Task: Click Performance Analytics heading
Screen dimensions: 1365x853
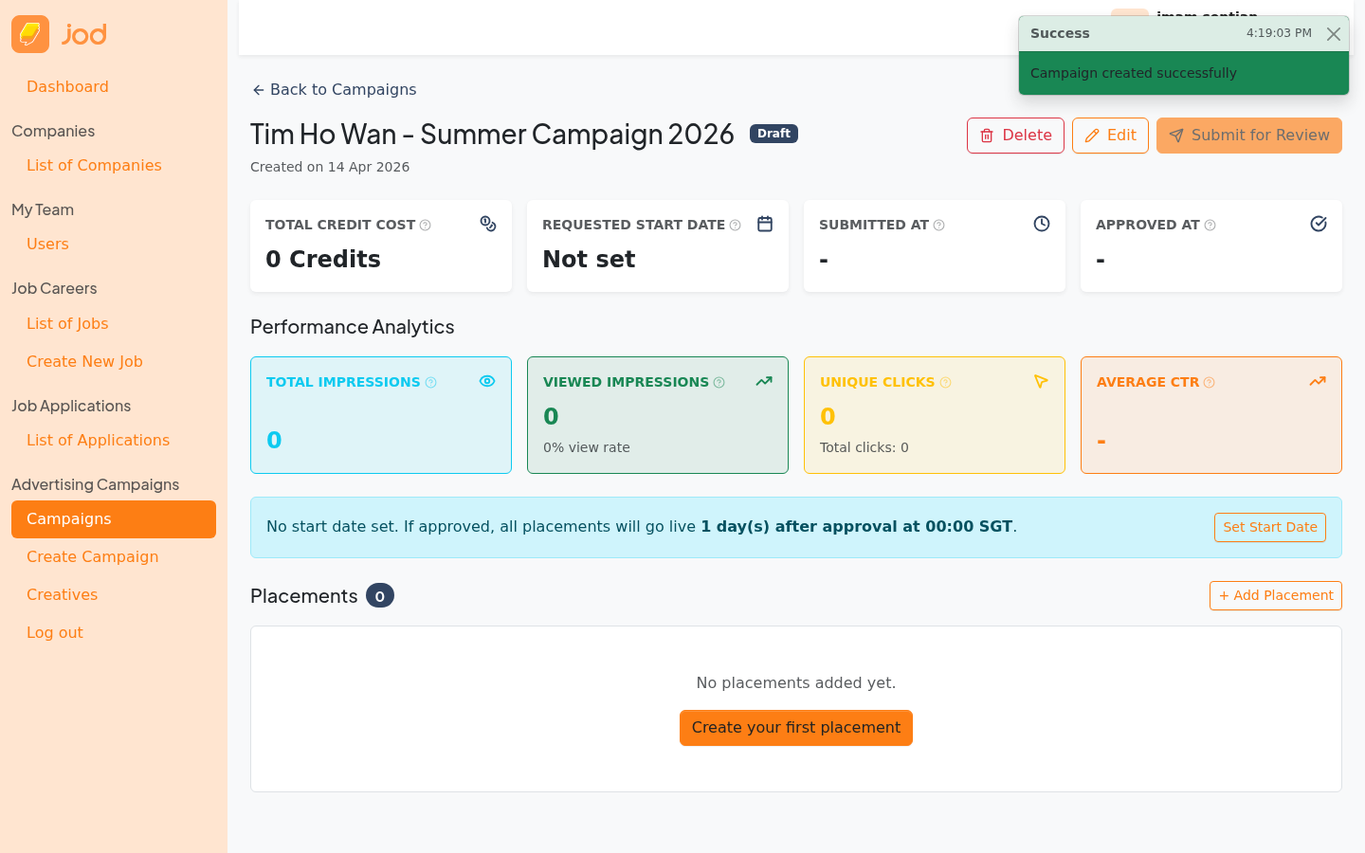Action: [353, 327]
